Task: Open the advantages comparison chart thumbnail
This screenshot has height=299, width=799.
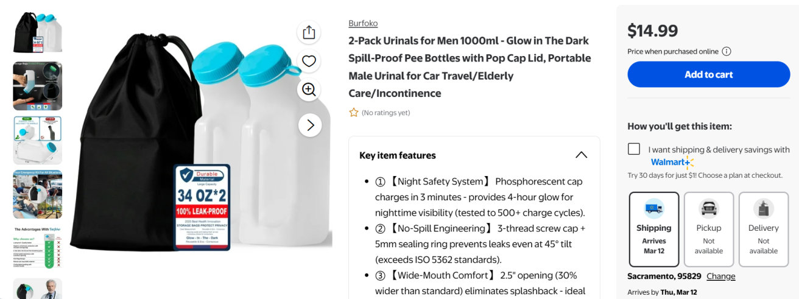Action: coord(38,247)
